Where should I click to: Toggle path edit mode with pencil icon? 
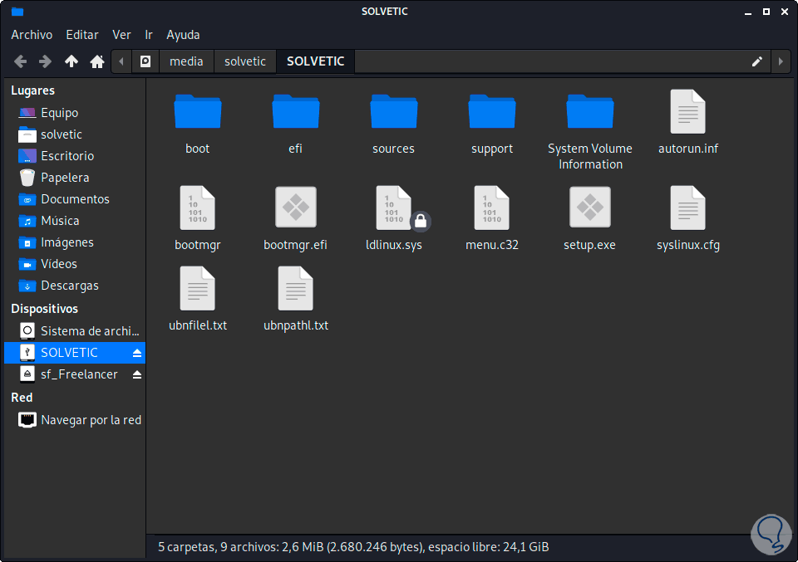[756, 61]
